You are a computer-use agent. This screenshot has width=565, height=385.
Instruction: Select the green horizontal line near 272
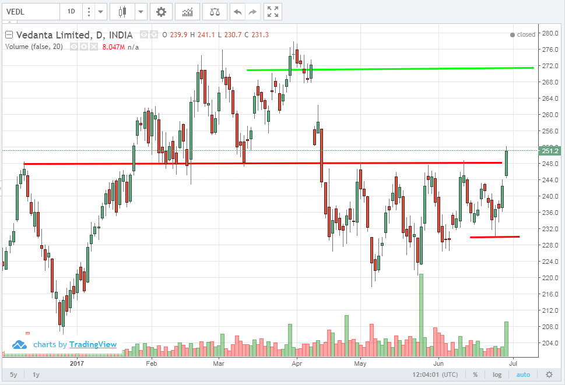pos(390,69)
